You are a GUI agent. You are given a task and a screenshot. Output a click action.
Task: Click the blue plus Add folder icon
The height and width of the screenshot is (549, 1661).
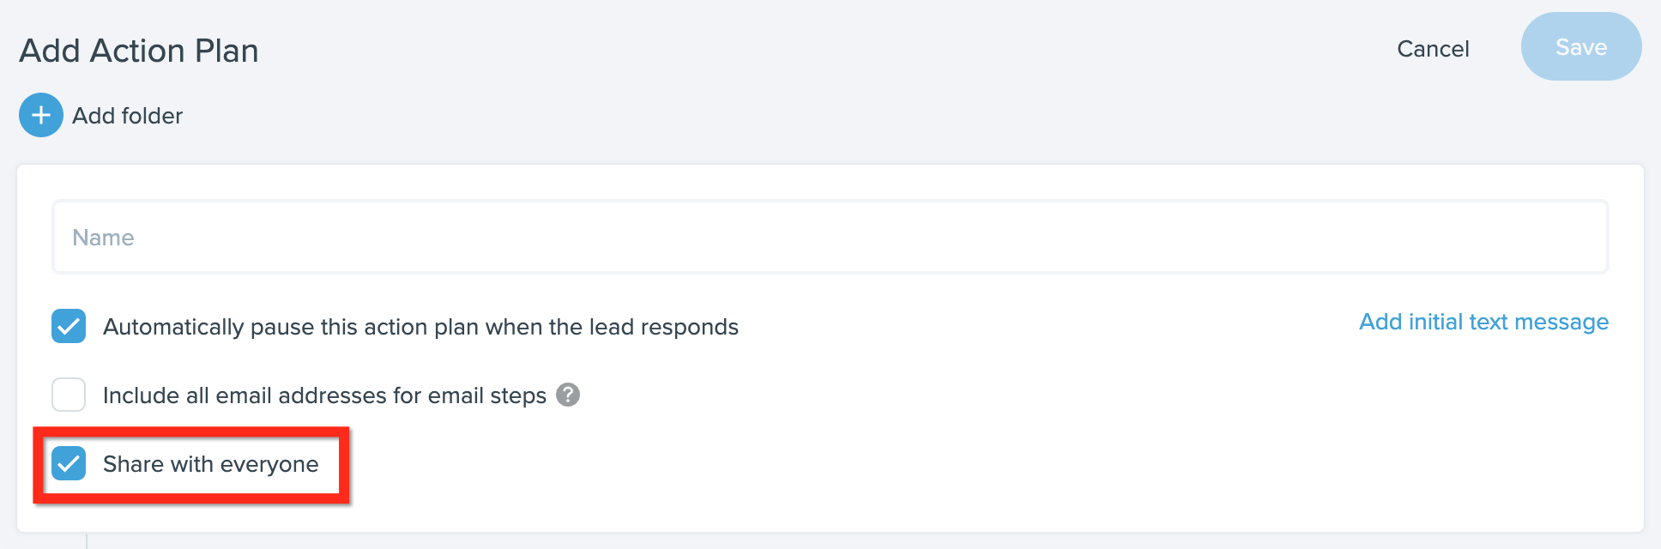point(41,115)
